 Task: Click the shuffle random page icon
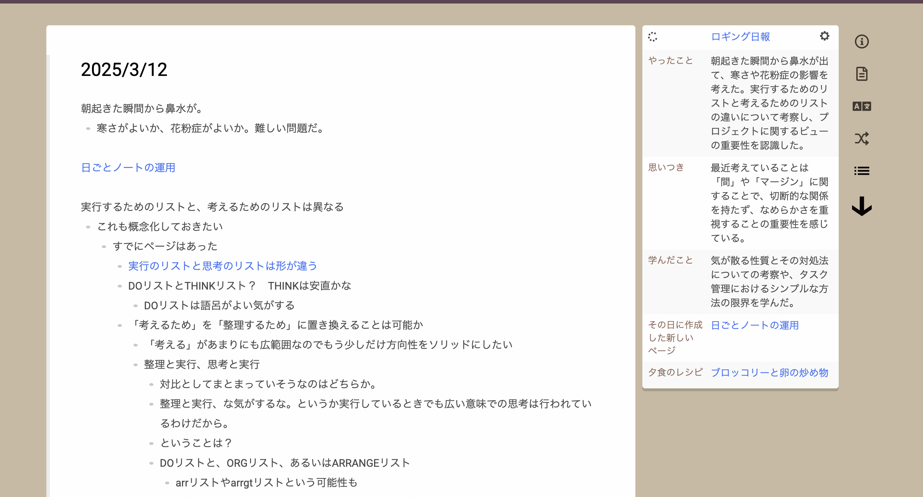pos(862,138)
